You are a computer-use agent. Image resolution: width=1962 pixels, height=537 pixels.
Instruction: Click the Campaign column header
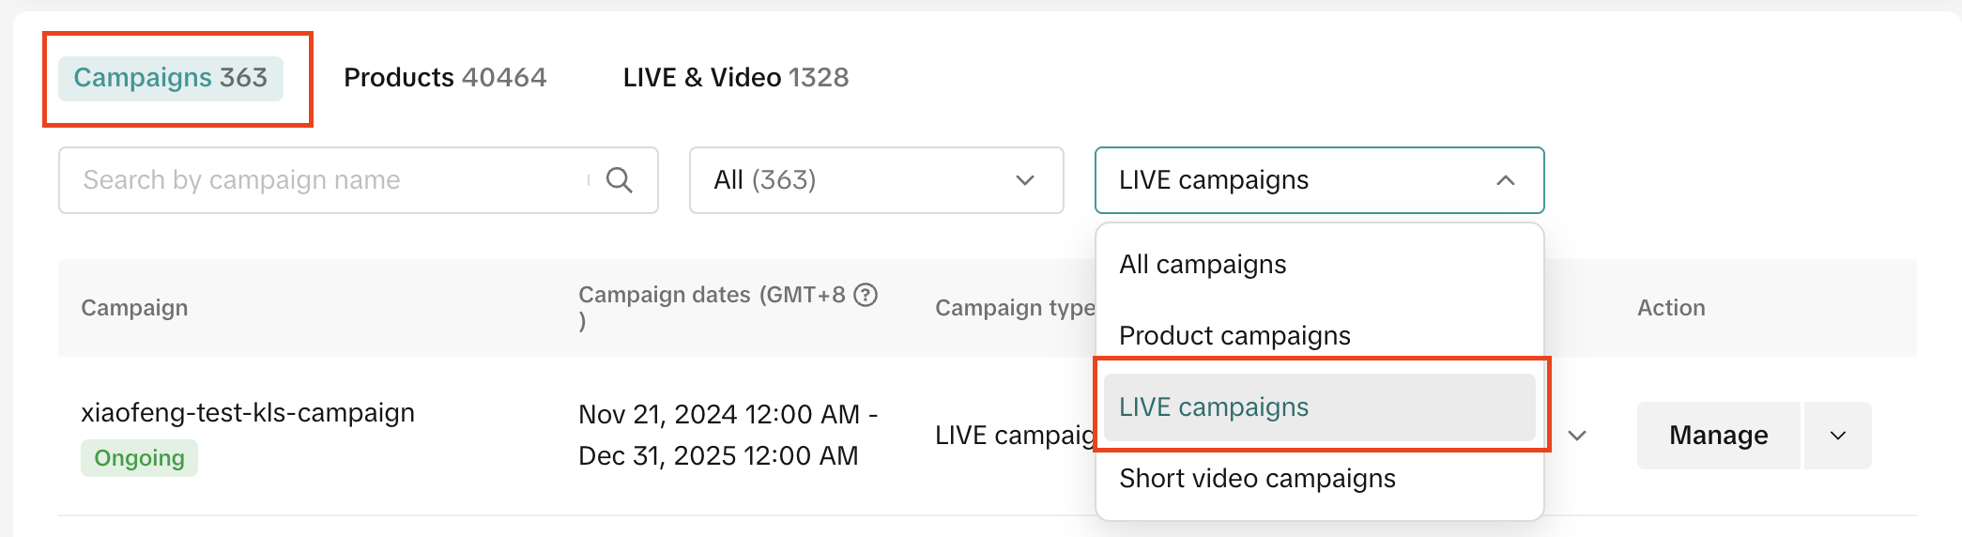pos(134,308)
